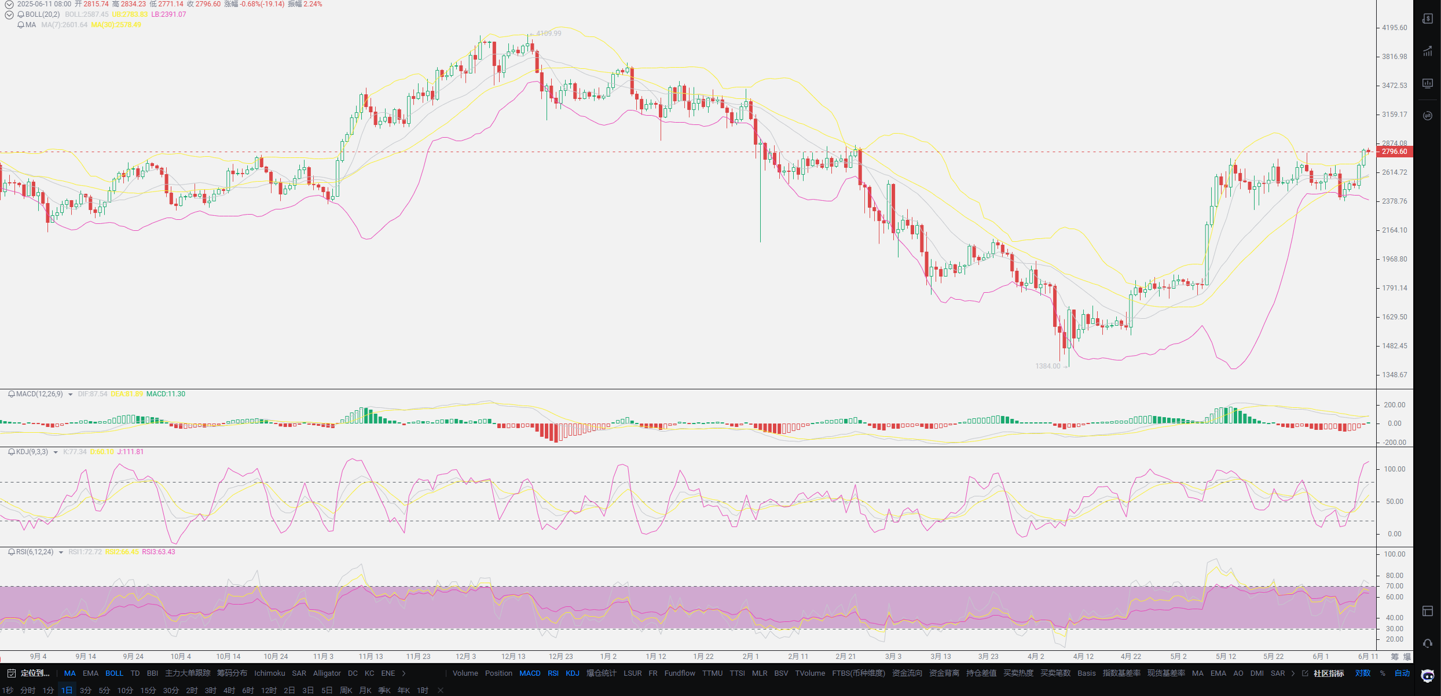Expand more sub-indicators arrow after SAR

point(1293,673)
